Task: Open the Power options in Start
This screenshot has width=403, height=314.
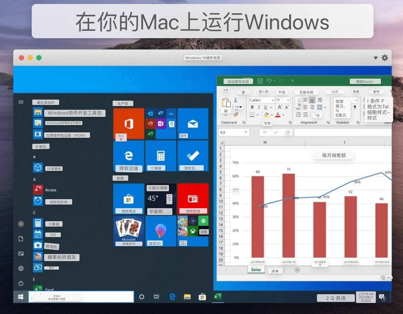Action: click(x=21, y=283)
